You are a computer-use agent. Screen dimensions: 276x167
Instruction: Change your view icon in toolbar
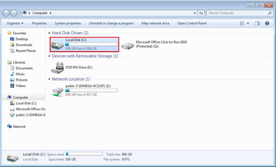click(x=242, y=24)
